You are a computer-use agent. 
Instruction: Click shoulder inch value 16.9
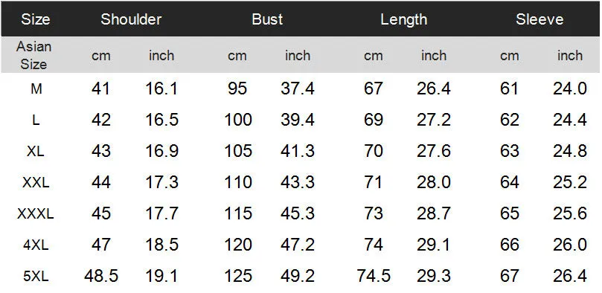pyautogui.click(x=161, y=151)
